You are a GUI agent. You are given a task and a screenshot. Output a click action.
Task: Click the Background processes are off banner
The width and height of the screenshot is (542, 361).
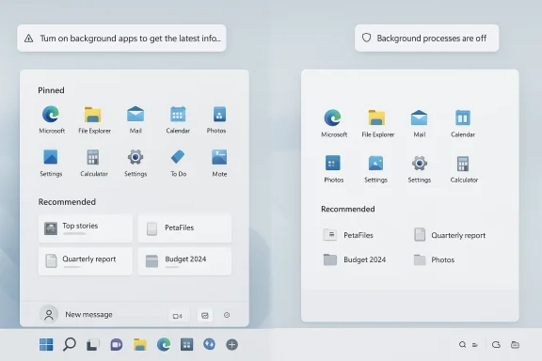[426, 38]
